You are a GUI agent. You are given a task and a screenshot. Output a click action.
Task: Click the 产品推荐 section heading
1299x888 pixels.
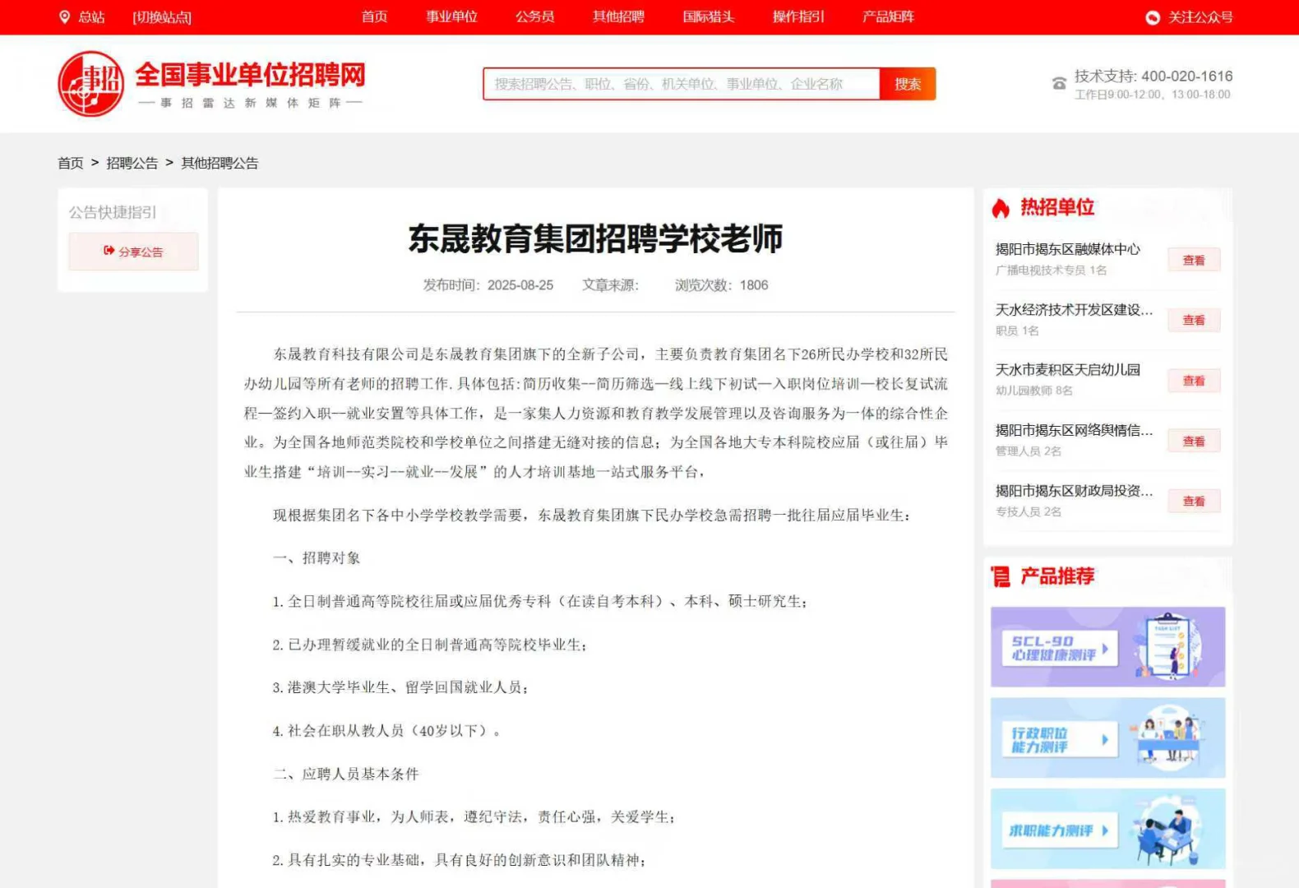point(1057,576)
